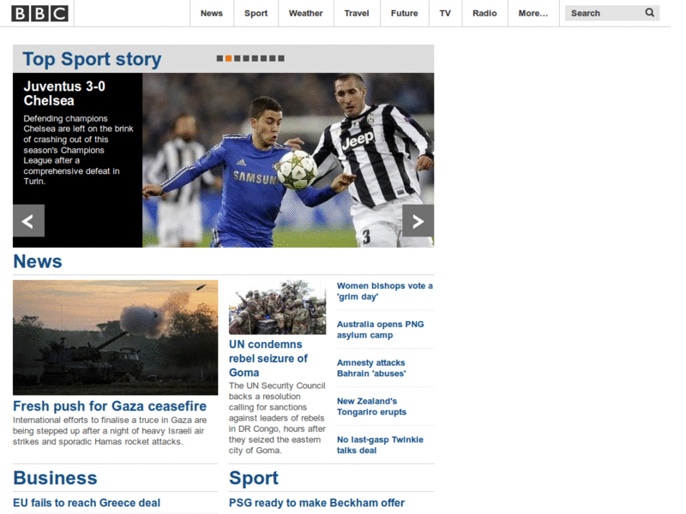This screenshot has height=514, width=686.
Task: Open the News menu item
Action: pyautogui.click(x=212, y=14)
